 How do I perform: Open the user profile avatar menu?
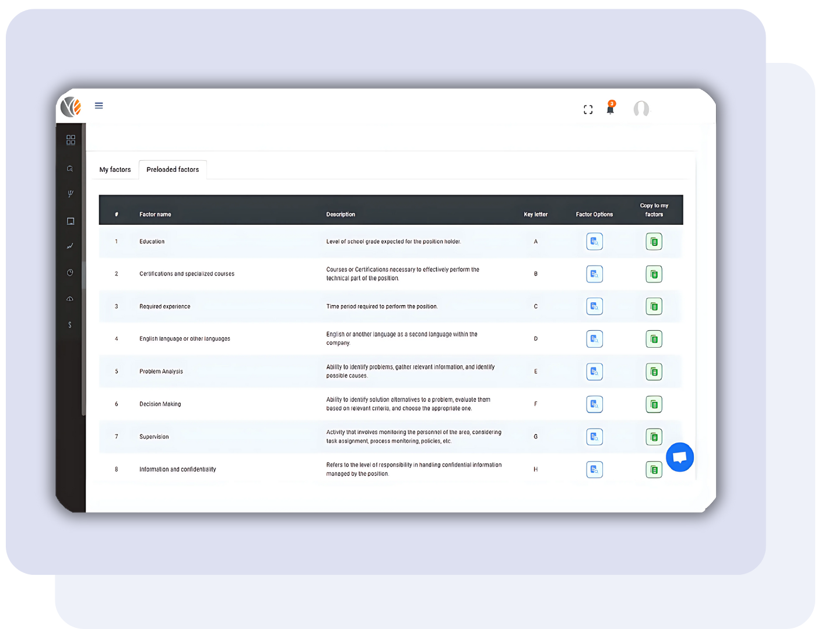[x=641, y=109]
